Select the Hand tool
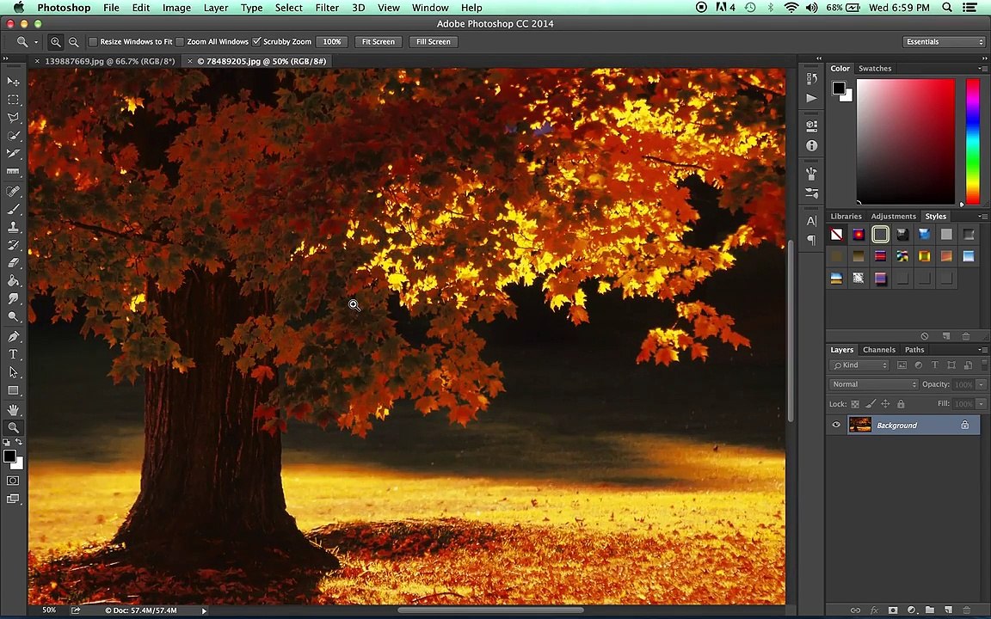The width and height of the screenshot is (991, 619). coord(13,410)
